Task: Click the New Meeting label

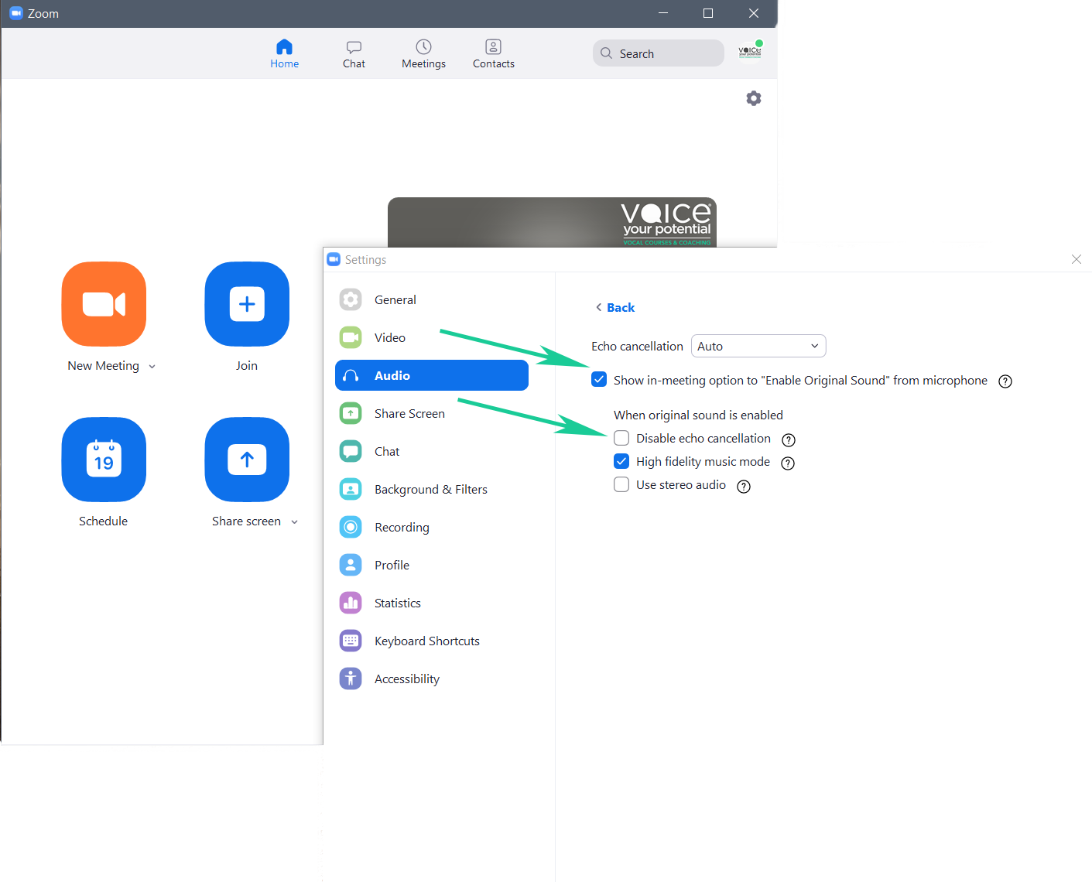Action: (104, 365)
